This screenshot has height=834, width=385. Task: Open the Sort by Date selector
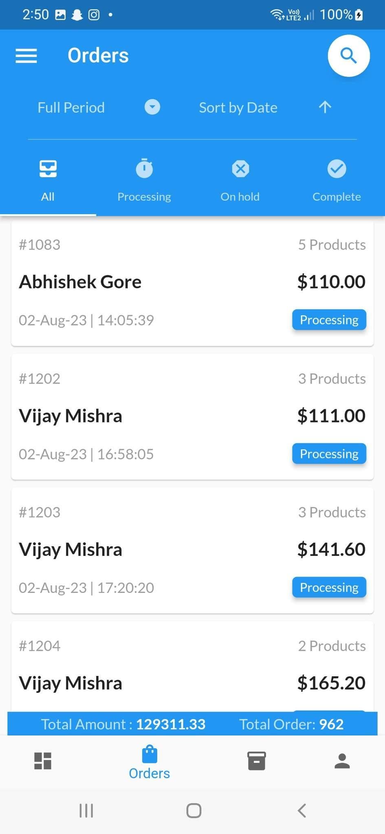(238, 108)
